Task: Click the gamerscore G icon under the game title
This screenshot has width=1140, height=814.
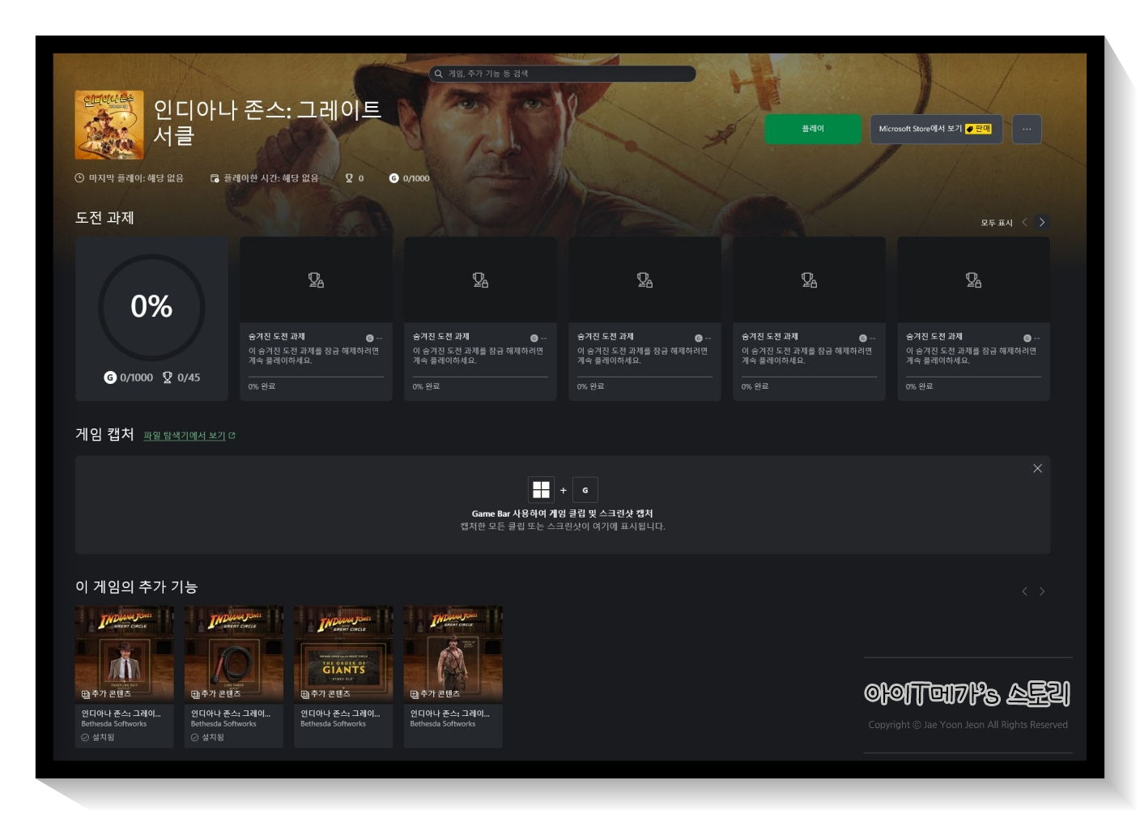Action: 393,178
